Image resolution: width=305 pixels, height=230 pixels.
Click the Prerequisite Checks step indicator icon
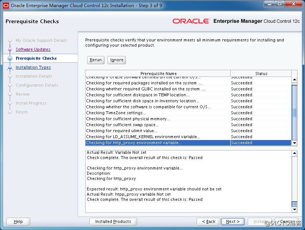(x=10, y=59)
